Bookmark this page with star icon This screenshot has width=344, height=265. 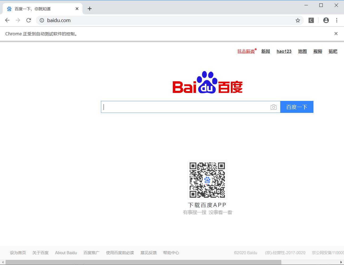click(298, 20)
